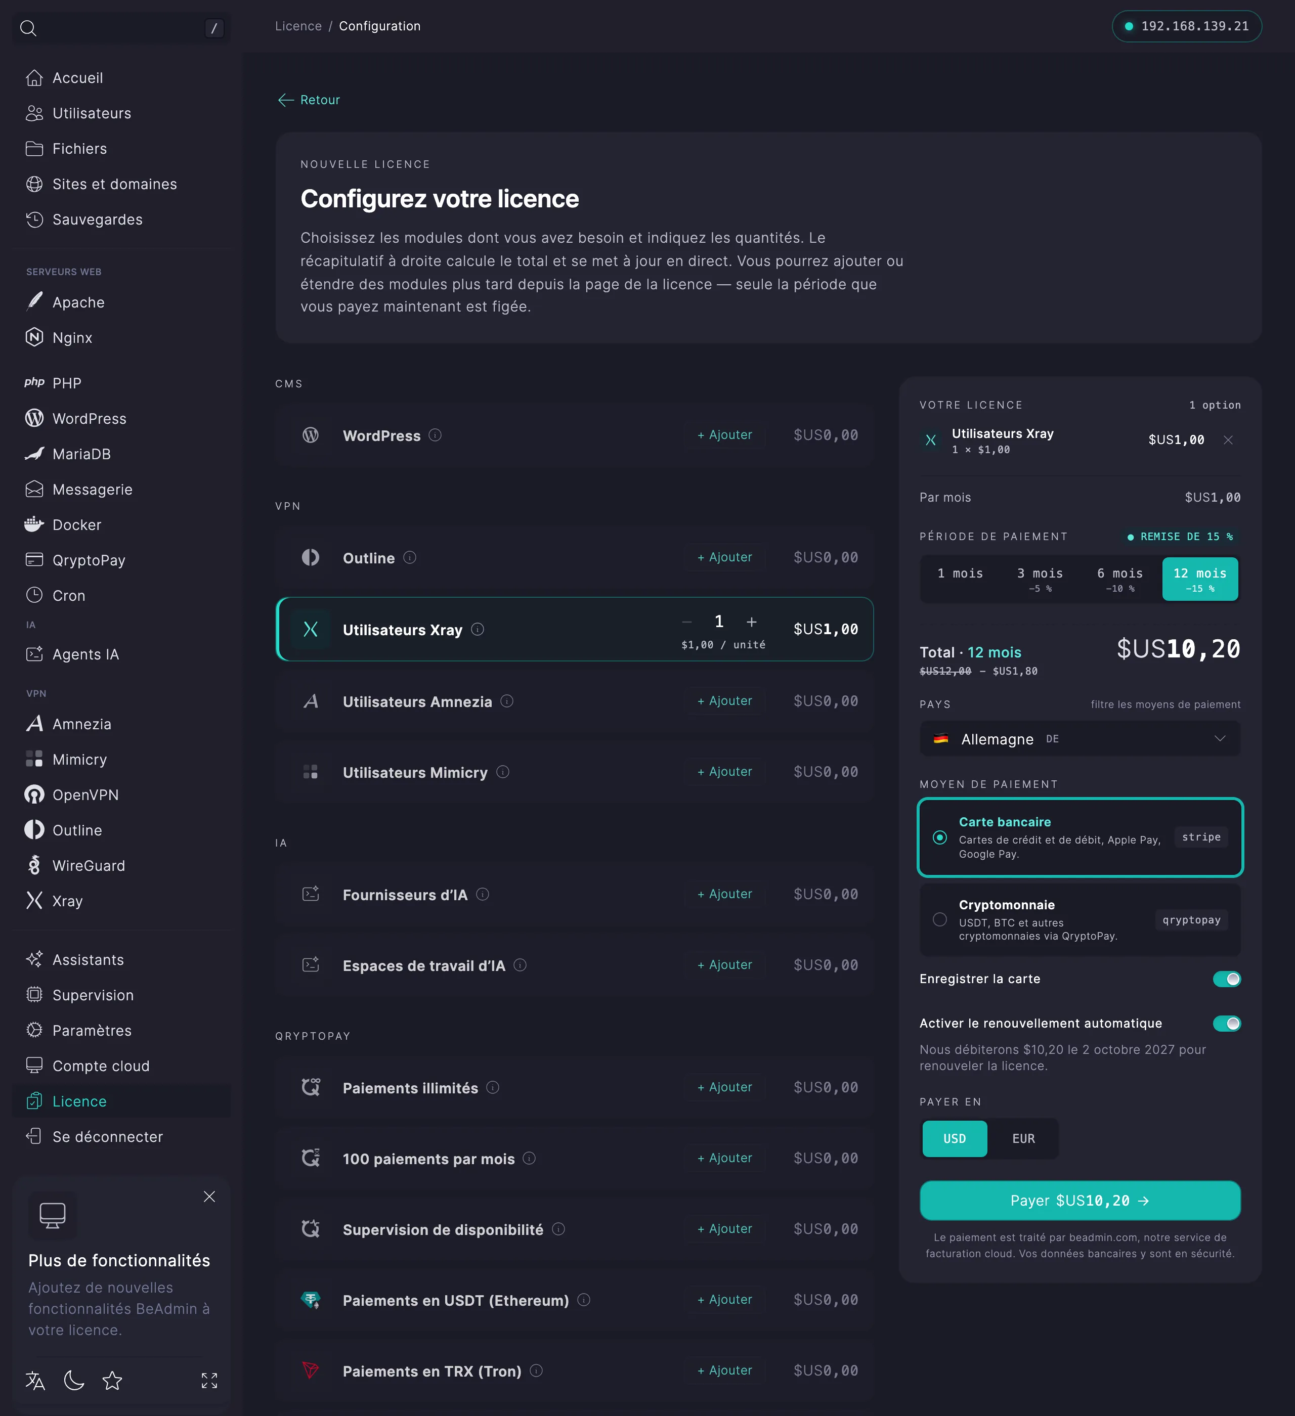Click the 192.168.139.21 server badge

(x=1187, y=26)
